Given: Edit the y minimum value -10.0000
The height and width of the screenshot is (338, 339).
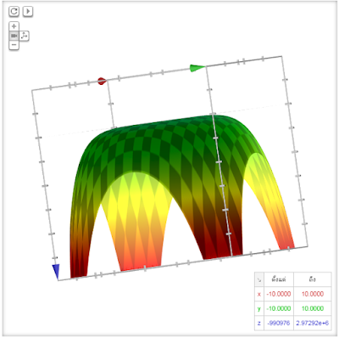Looking at the screenshot, I should [279, 308].
